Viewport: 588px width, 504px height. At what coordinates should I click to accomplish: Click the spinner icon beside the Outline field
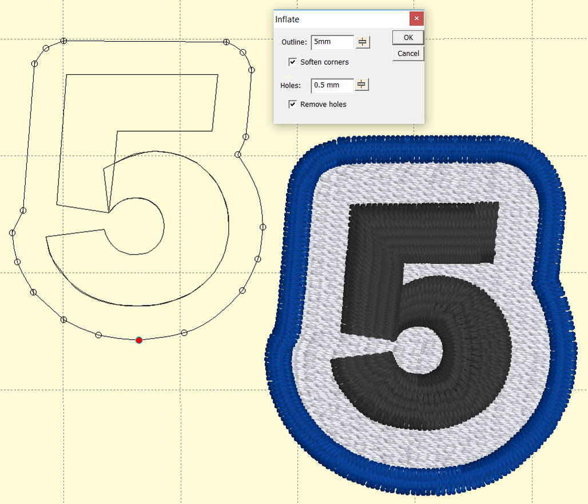click(x=363, y=42)
